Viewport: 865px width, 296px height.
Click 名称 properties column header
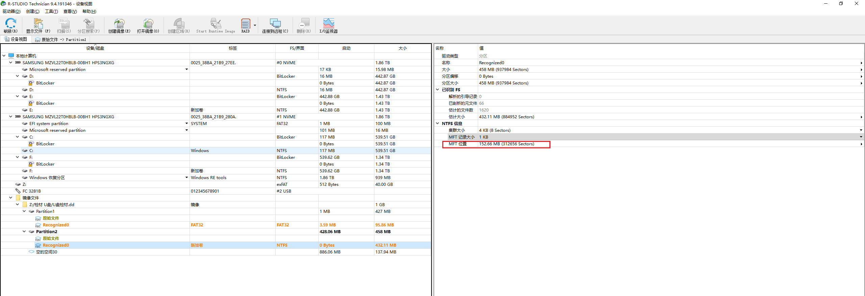(x=456, y=48)
